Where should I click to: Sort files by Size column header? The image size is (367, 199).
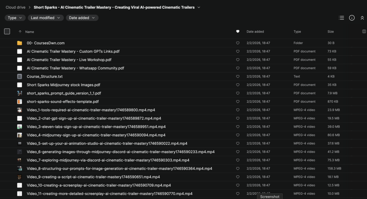point(330,32)
